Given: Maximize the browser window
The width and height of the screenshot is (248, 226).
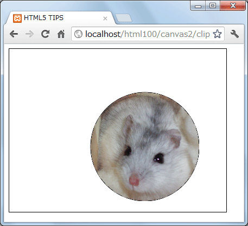Looking at the screenshot, I should tap(213, 6).
